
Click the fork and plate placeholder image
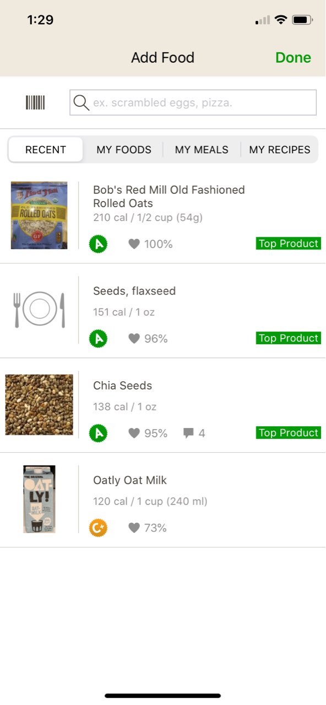tap(39, 310)
